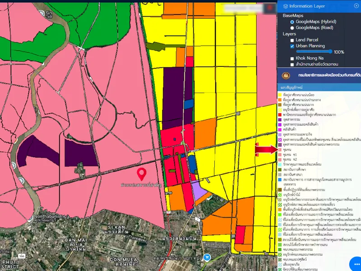Viewport: 361px width, 271px height.
Task: Click the red commercial zone legend swatch
Action: pos(280,115)
